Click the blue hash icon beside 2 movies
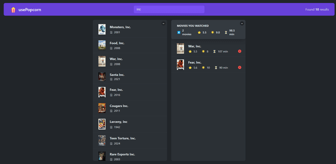Screen dimensions: 336x164 [179, 32]
